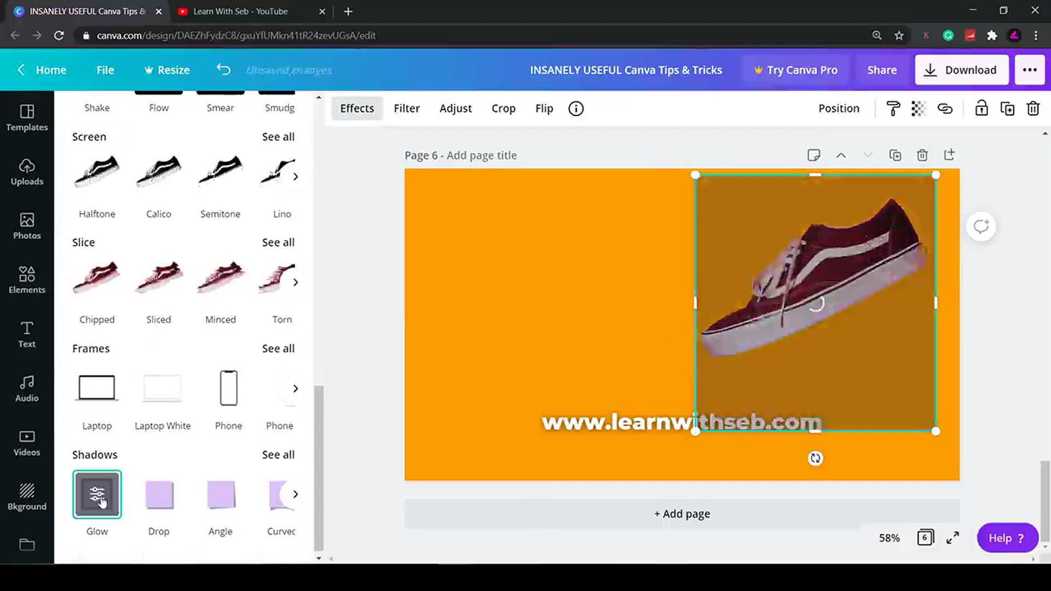Click the copy style paint roller icon

click(893, 108)
